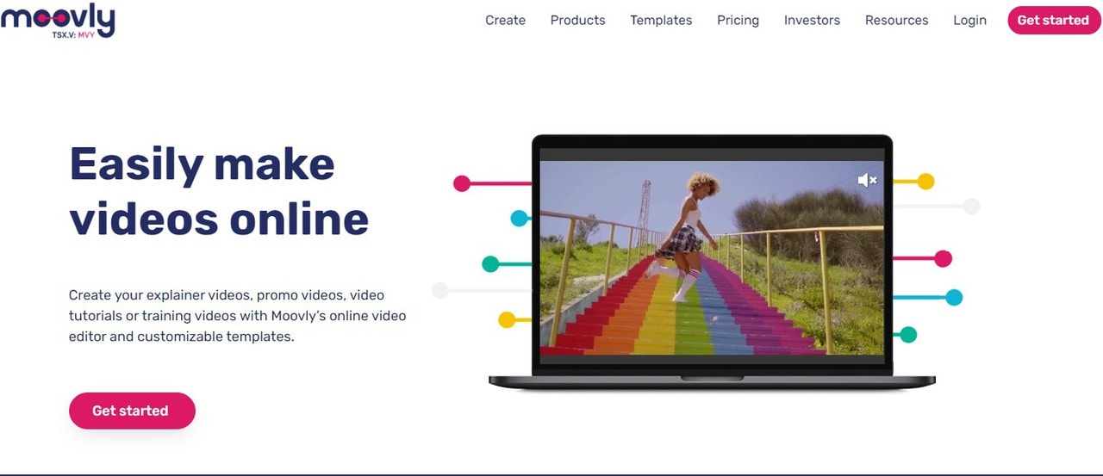Image resolution: width=1103 pixels, height=476 pixels.
Task: Click the "TSX.V: MVY" ticker text
Action: (x=72, y=35)
